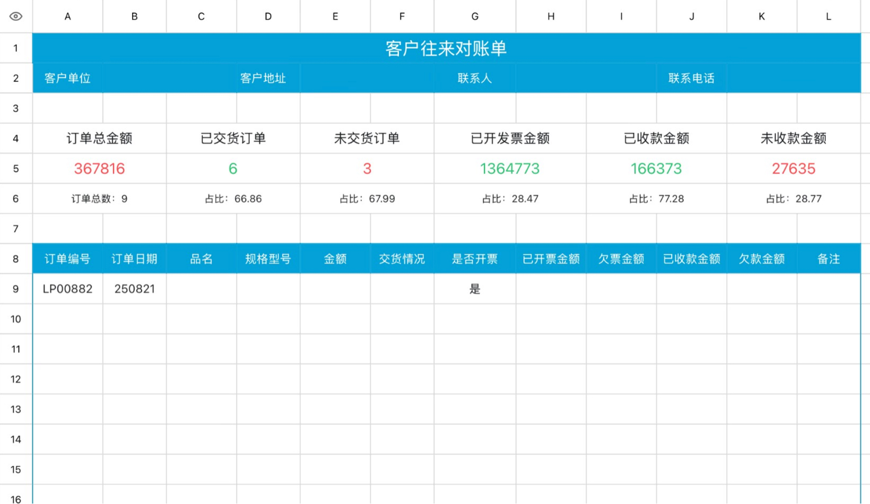Click the 金额 column heading in column E
The height and width of the screenshot is (504, 870).
click(x=335, y=259)
